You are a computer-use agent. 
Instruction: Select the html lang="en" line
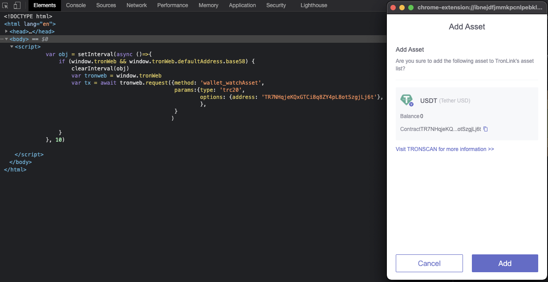tap(30, 24)
